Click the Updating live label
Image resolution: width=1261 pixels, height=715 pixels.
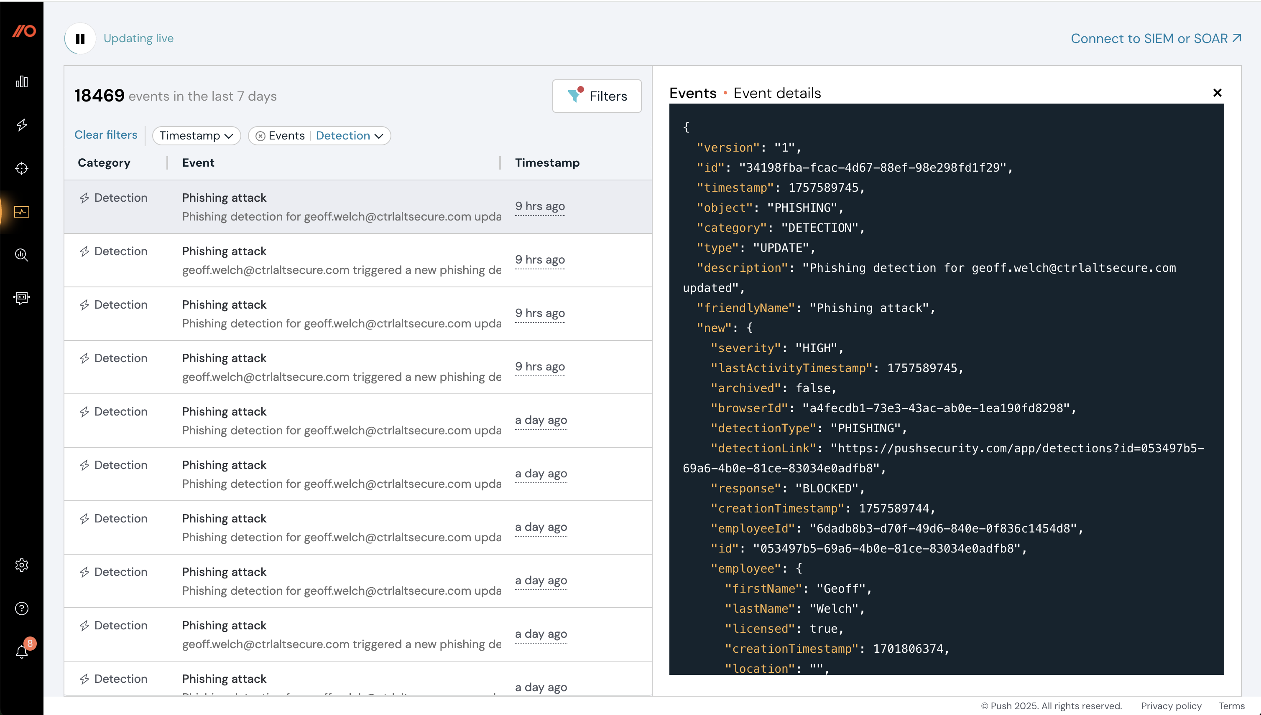(x=138, y=38)
